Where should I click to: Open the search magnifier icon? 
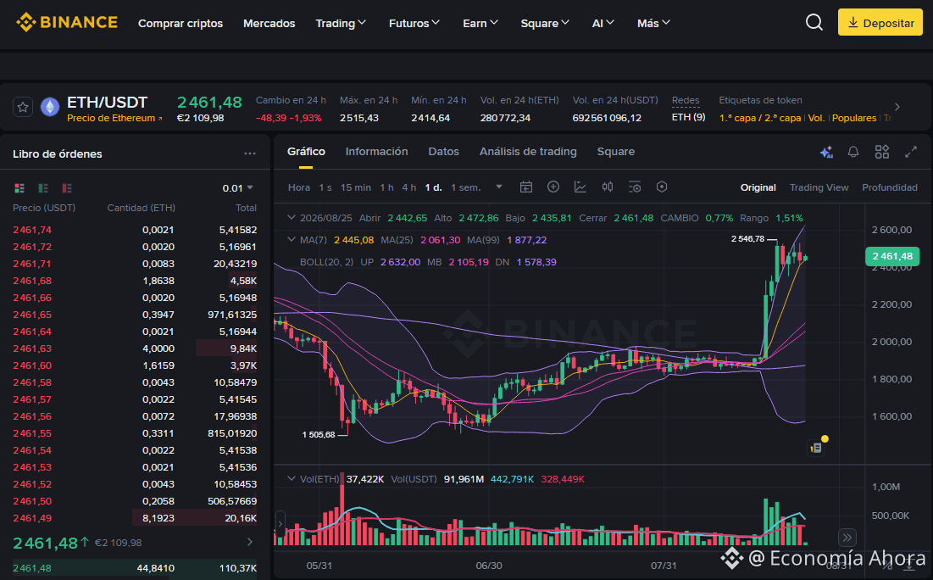coord(814,23)
